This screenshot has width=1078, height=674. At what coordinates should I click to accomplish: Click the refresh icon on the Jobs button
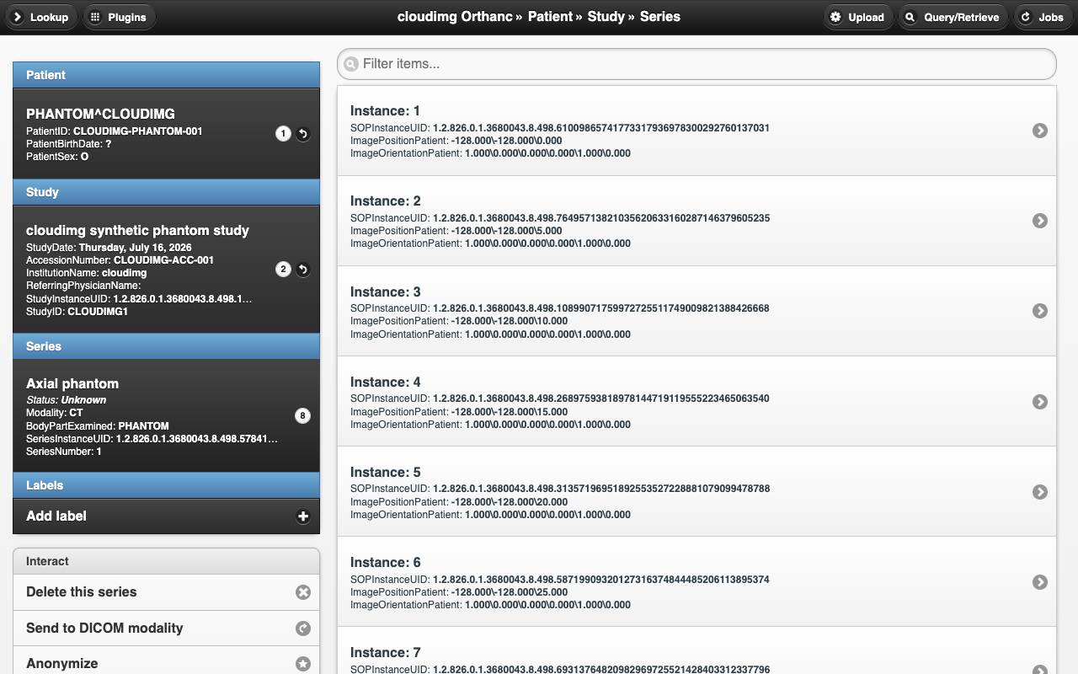tap(1025, 17)
